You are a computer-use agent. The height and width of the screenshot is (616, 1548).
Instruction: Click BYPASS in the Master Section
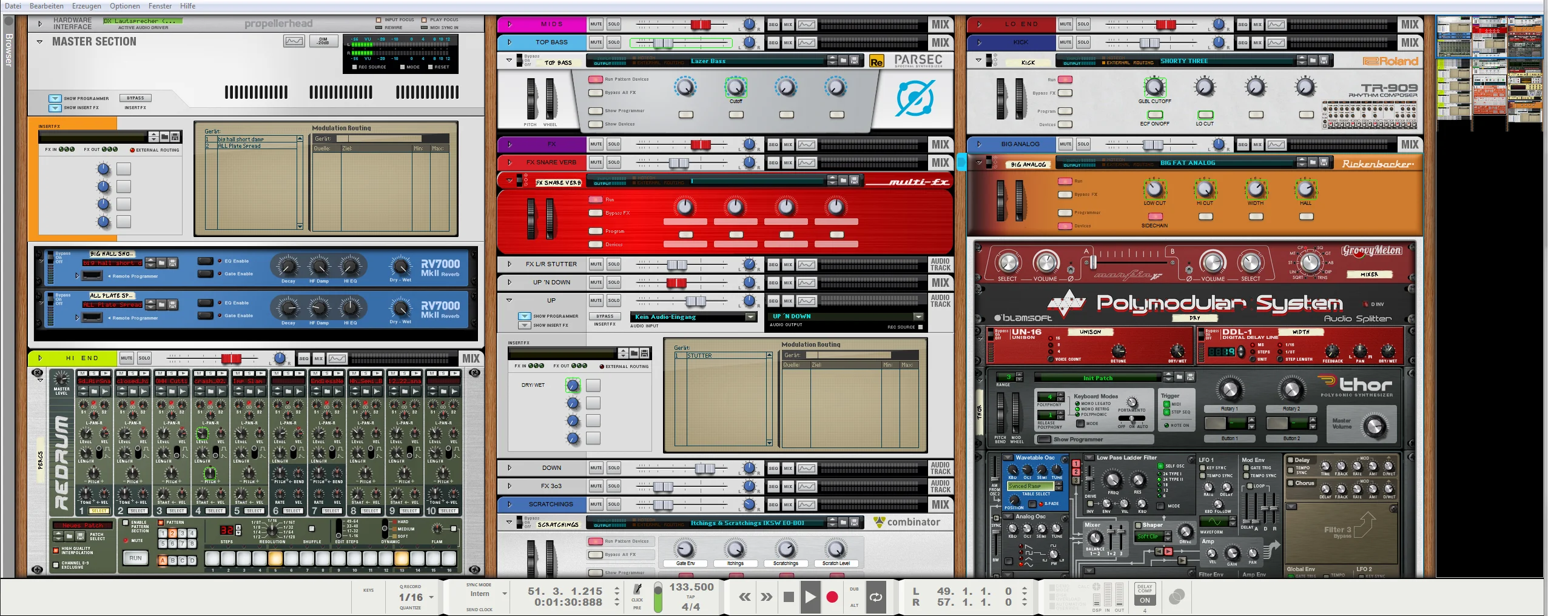[135, 98]
